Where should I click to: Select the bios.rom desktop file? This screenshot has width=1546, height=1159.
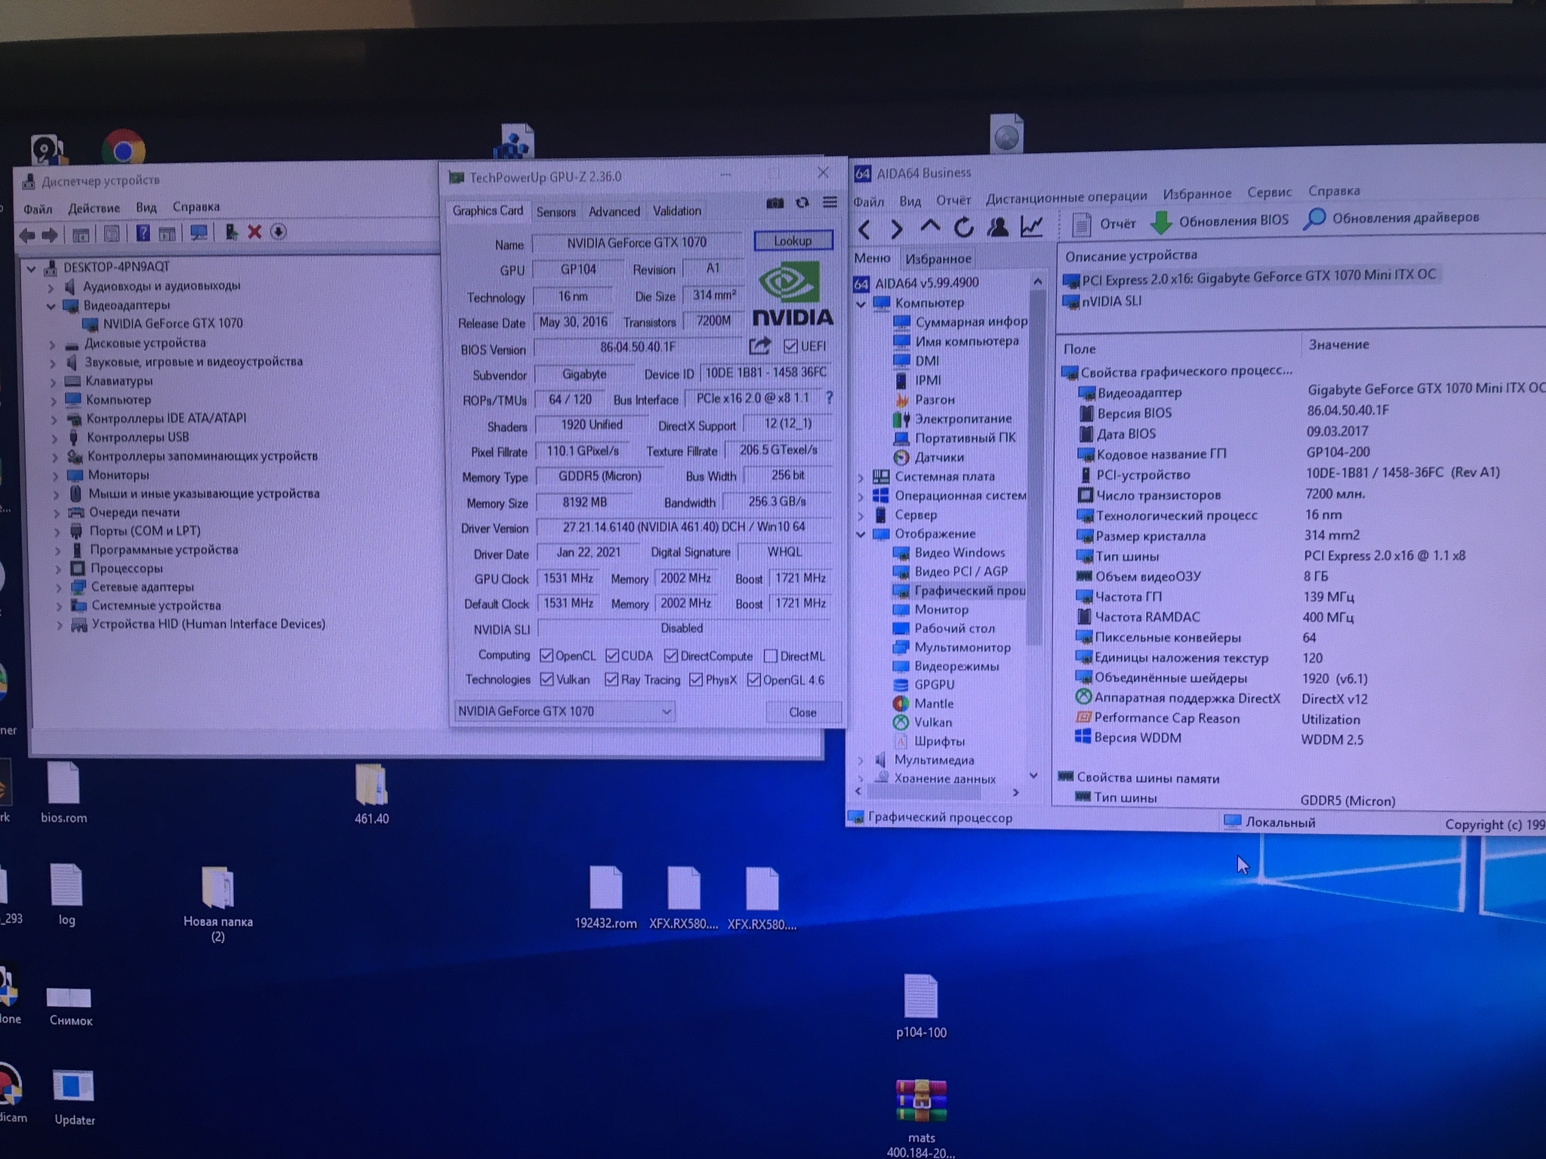pos(63,793)
